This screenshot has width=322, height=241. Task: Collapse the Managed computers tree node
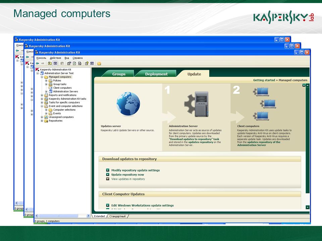[x=42, y=77]
